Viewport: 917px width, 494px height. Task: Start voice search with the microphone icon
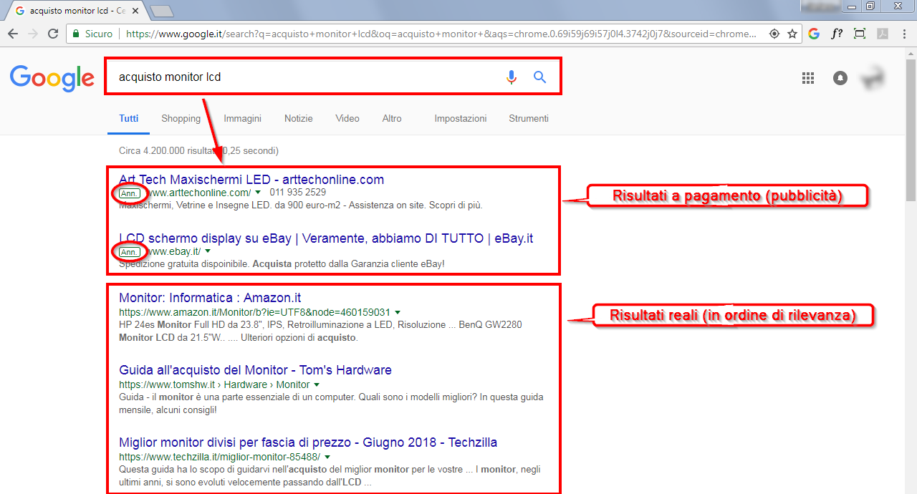(511, 77)
